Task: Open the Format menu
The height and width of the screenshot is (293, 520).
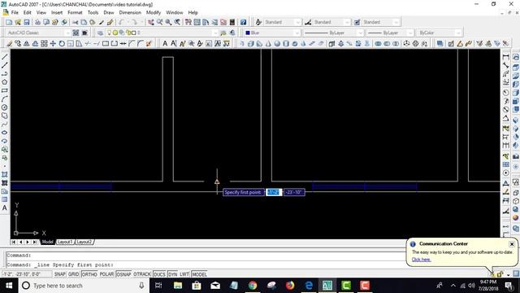Action: tap(75, 13)
